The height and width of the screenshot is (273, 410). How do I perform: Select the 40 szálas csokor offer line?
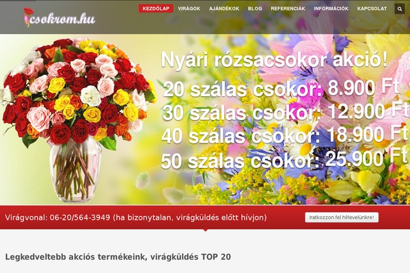tap(284, 135)
